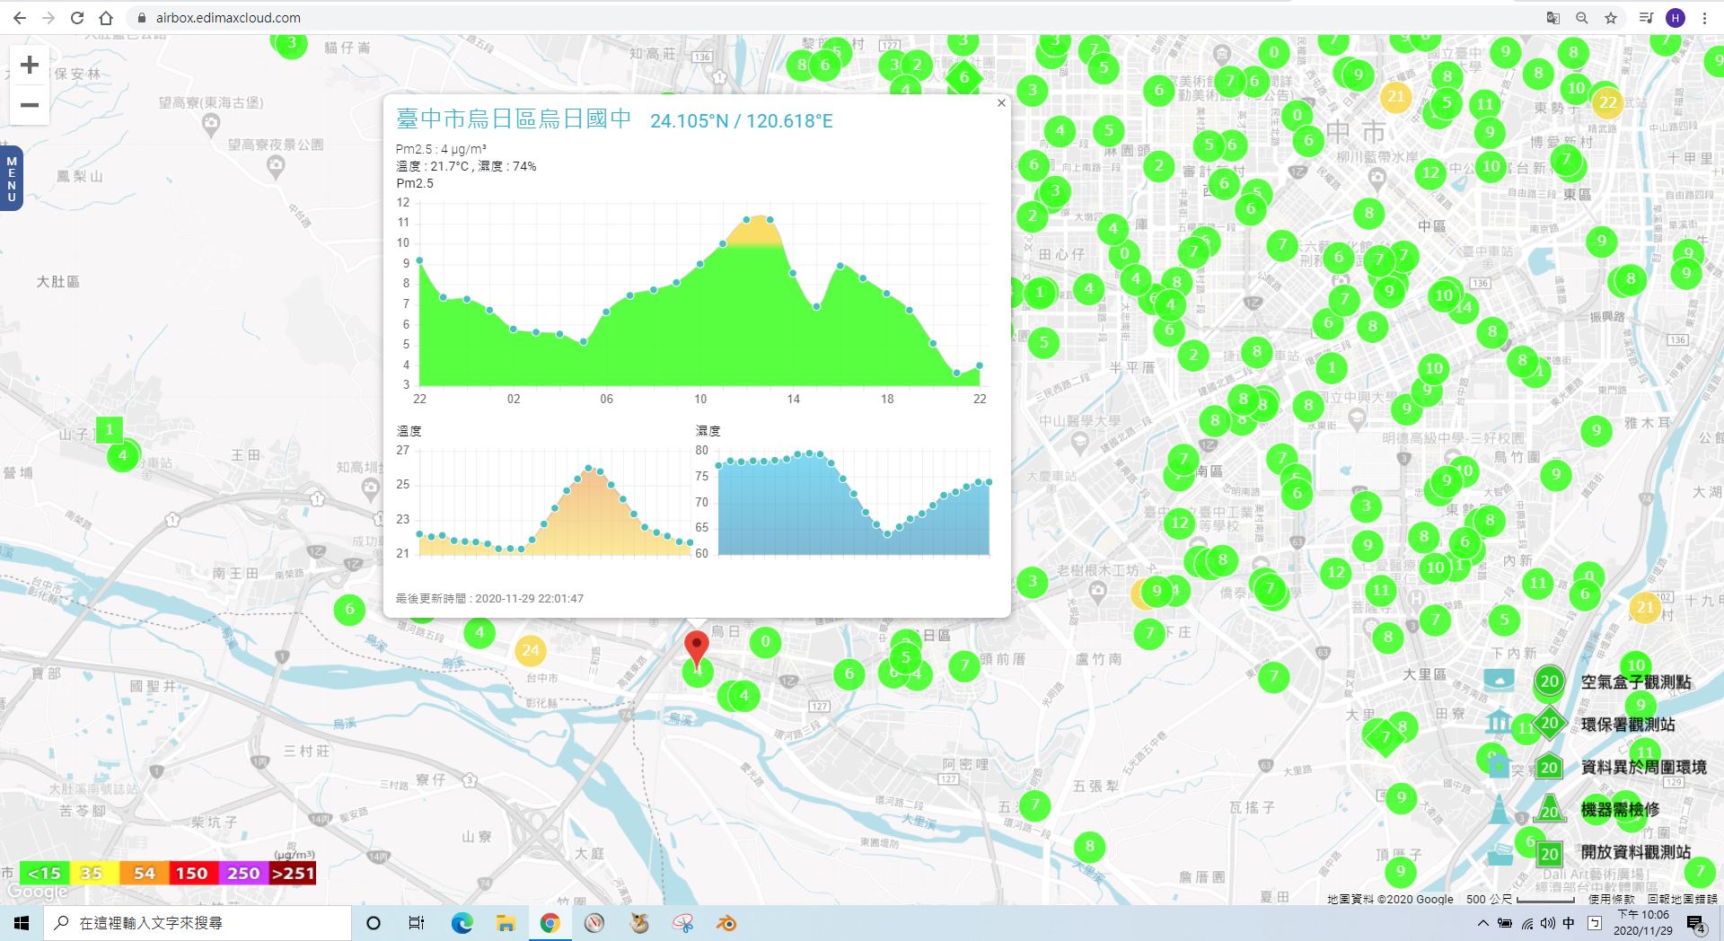Zoom in the map with plus button
The height and width of the screenshot is (941, 1724).
[x=30, y=65]
